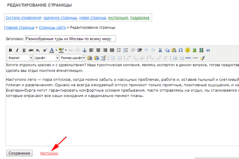Image resolution: width=239 pixels, height=159 pixels.
Task: Open the новая страница menu link
Action: (92, 18)
